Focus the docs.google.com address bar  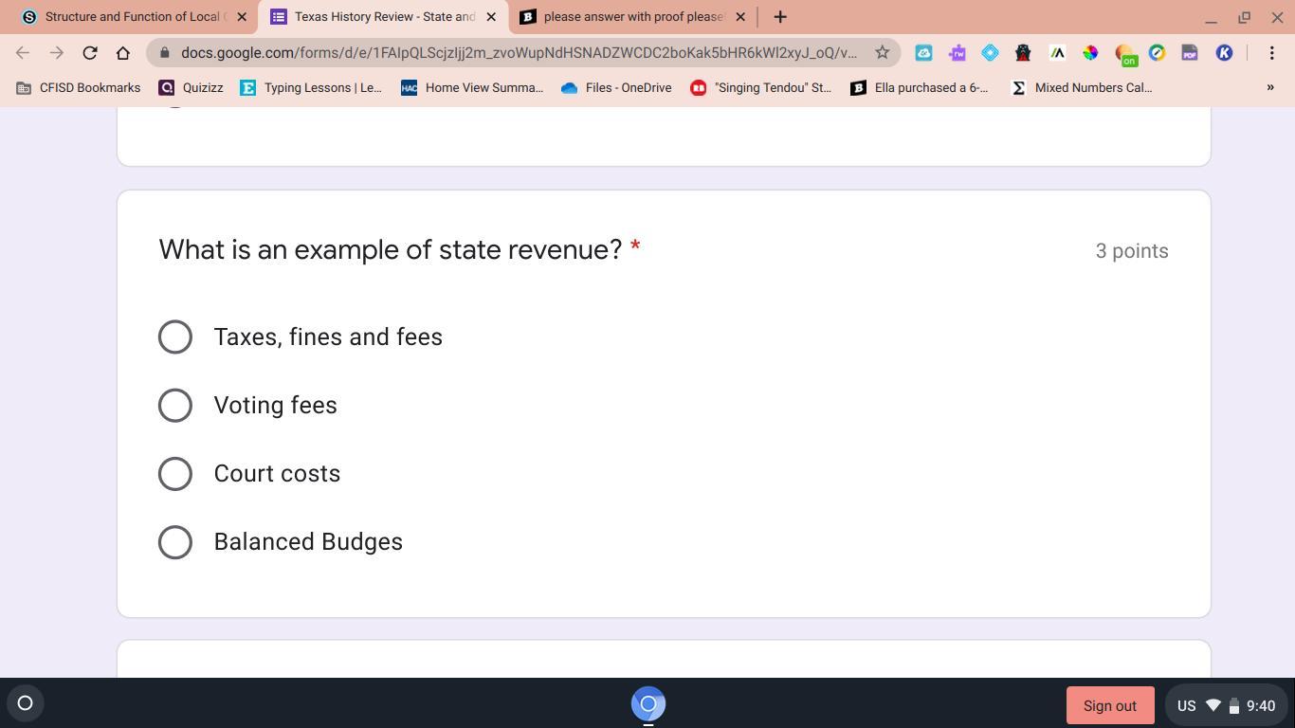[519, 53]
